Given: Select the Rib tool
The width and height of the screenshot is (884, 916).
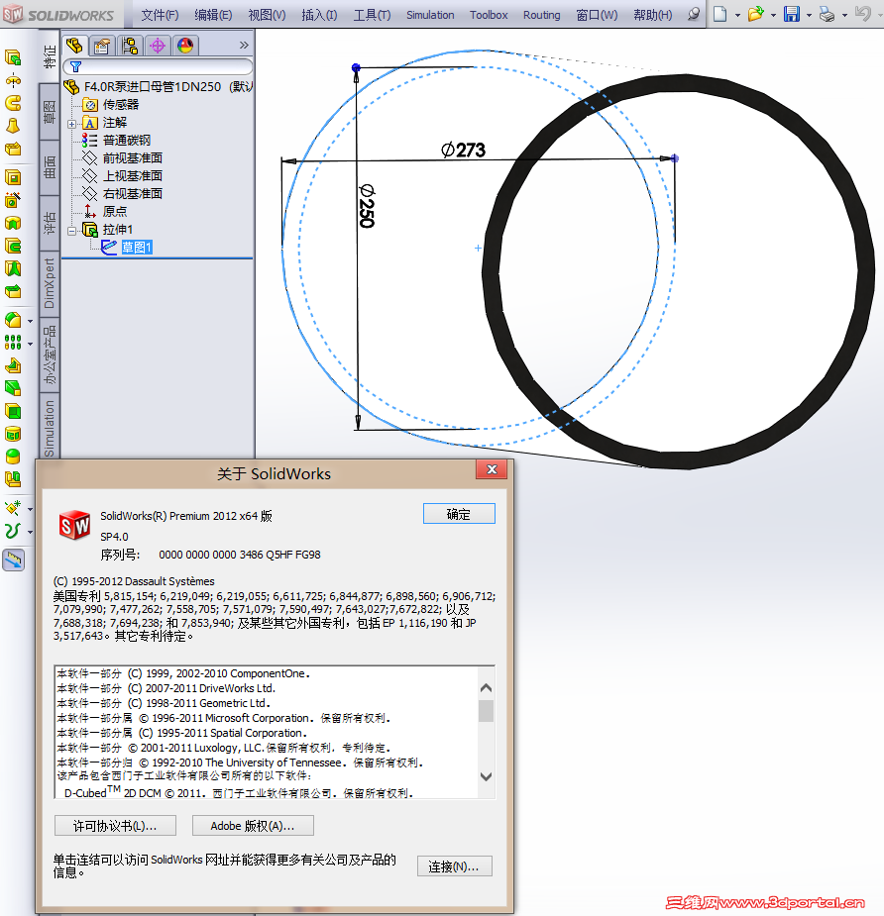Looking at the screenshot, I should (x=13, y=365).
